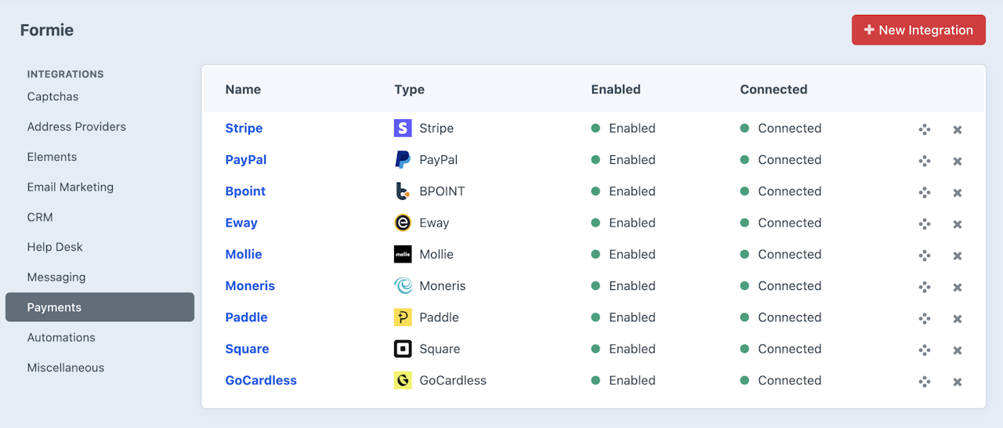The image size is (1003, 428).
Task: Delete the Mollie integration
Action: [958, 256]
